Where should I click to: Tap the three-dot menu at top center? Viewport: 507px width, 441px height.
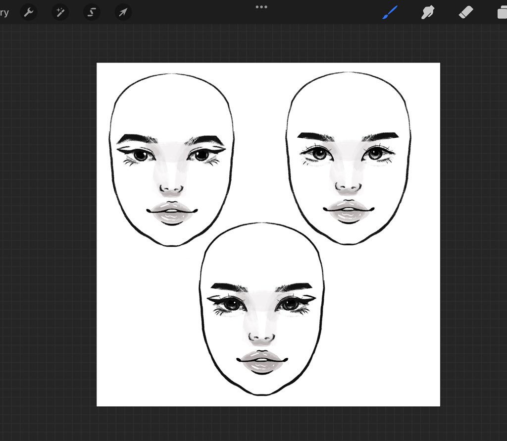(x=261, y=7)
